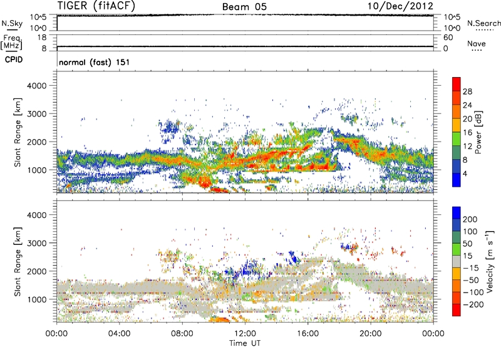Screen dimensions: 501x347
Task: Click the "TIGER (fitACF)" title text
Action: [96, 6]
